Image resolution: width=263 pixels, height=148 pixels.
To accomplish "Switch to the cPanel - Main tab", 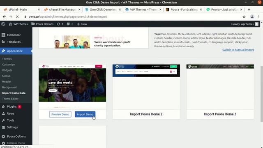I will [x=18, y=9].
